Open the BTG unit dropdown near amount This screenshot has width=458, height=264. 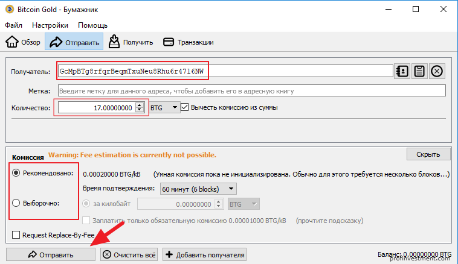coord(164,107)
